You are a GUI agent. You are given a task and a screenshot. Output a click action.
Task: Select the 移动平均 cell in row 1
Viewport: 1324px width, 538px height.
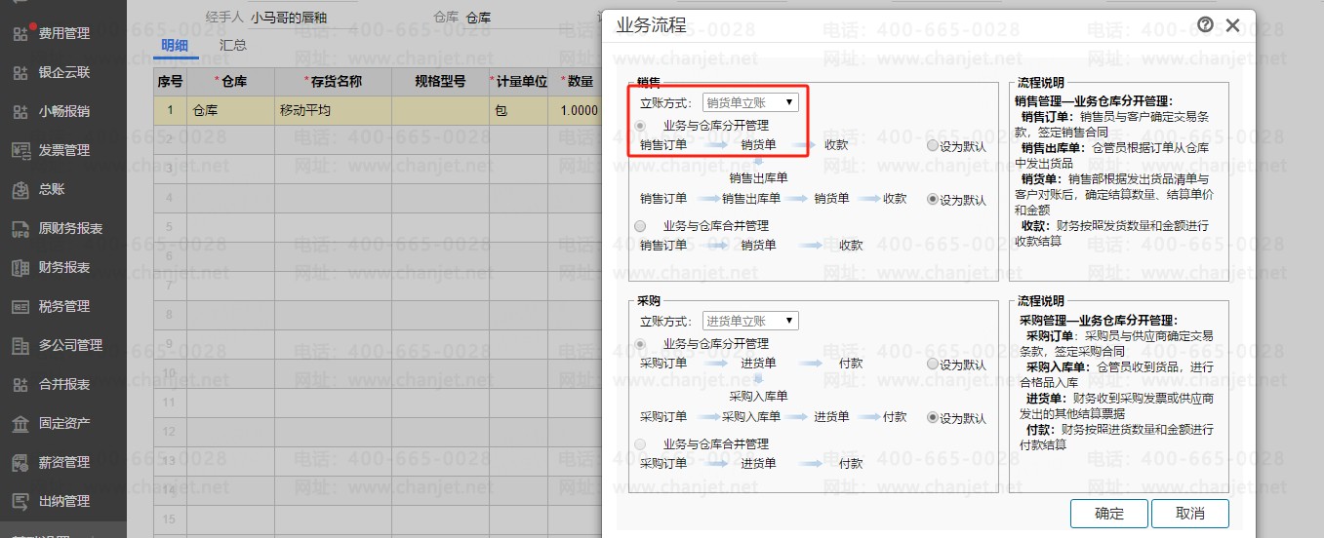(333, 110)
